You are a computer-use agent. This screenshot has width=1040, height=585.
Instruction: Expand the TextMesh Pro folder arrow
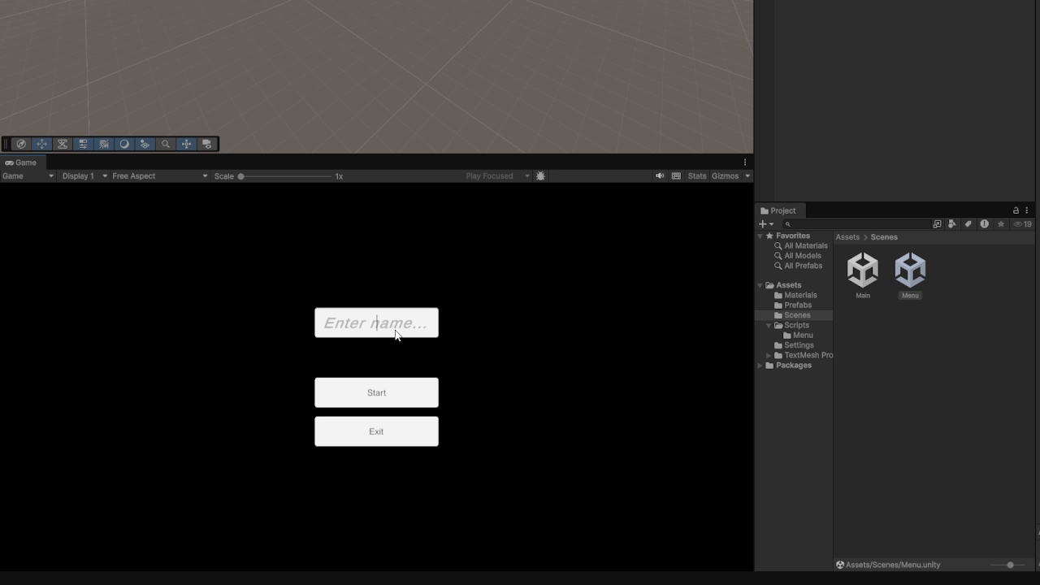click(769, 355)
